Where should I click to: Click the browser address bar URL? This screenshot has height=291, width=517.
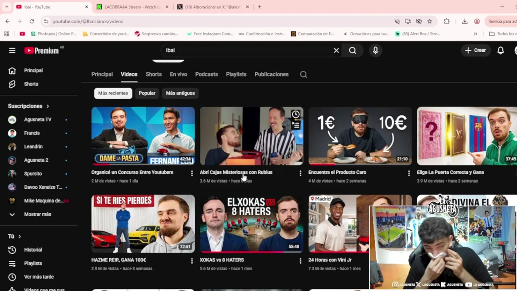tap(88, 21)
